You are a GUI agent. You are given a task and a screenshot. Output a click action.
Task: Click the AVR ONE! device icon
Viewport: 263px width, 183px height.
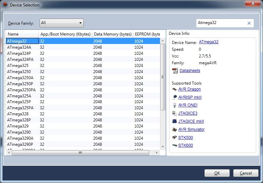click(175, 105)
